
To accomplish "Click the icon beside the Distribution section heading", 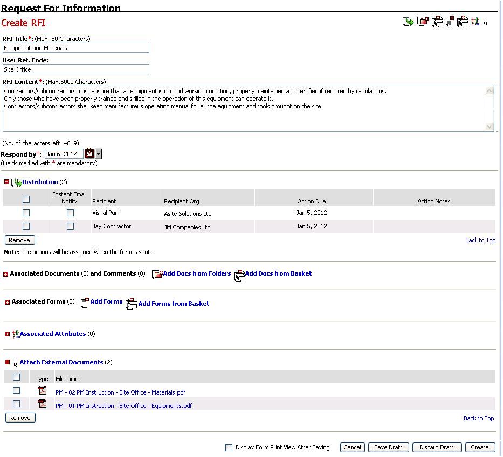I will [x=16, y=182].
